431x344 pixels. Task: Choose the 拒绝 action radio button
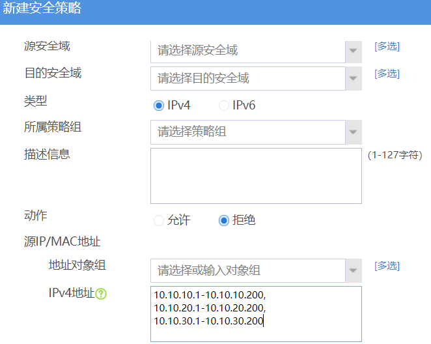click(224, 221)
